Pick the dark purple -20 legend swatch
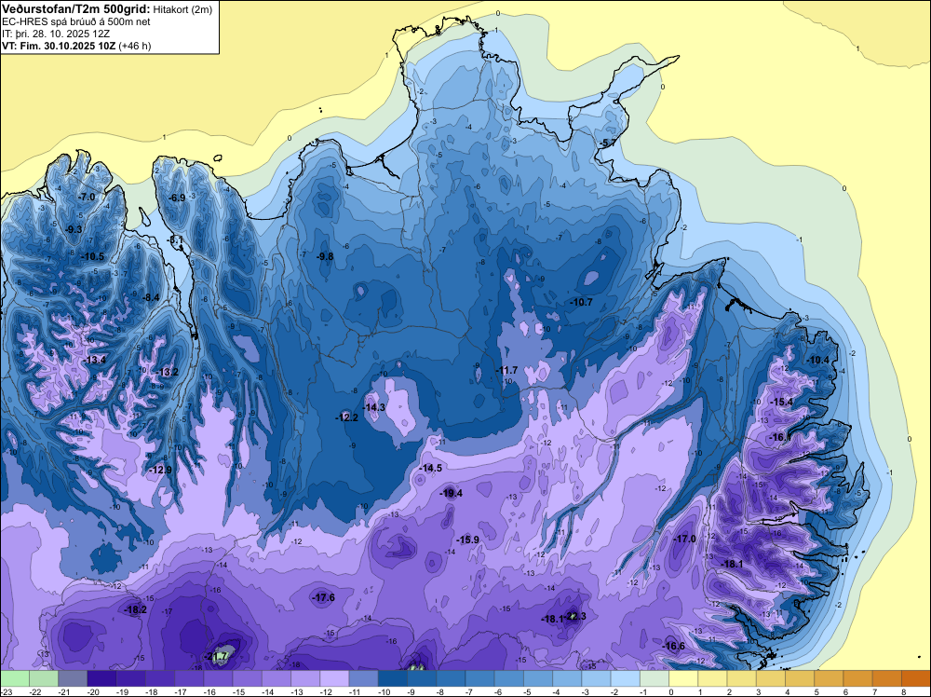The image size is (931, 697). [x=101, y=678]
